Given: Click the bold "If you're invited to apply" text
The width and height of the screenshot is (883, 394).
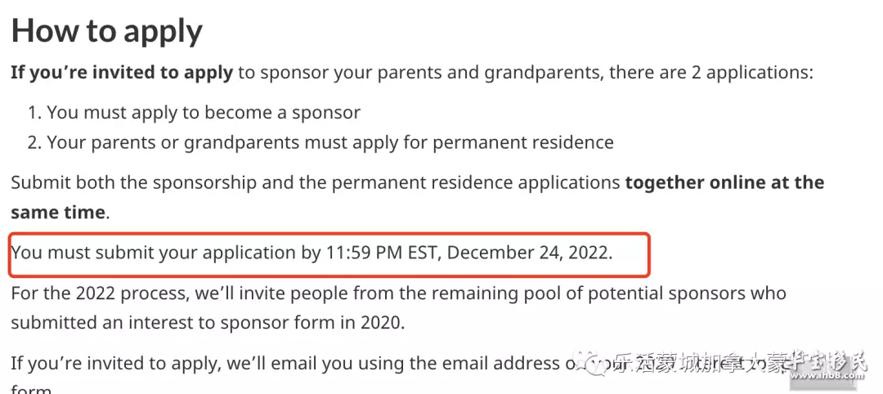Looking at the screenshot, I should (x=122, y=72).
